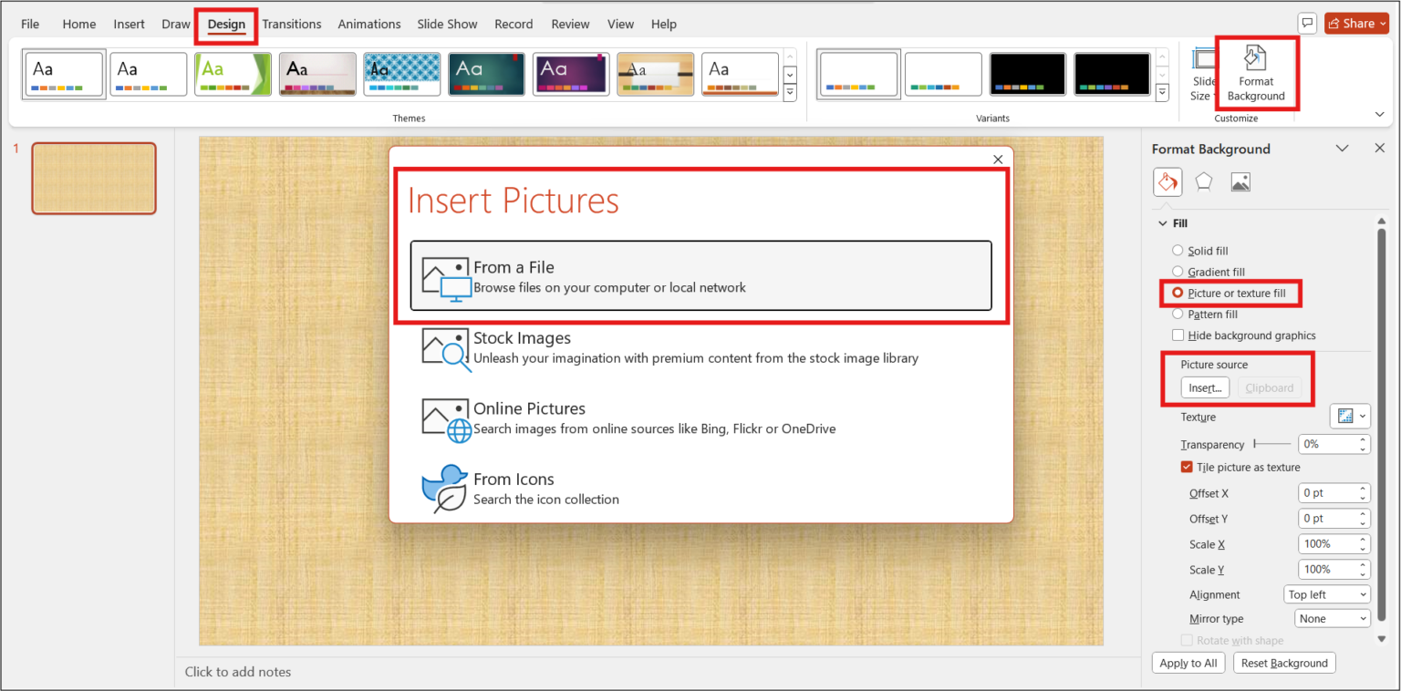This screenshot has width=1401, height=691.
Task: Switch to the Picture icon in Format Background pane
Action: [x=1240, y=181]
